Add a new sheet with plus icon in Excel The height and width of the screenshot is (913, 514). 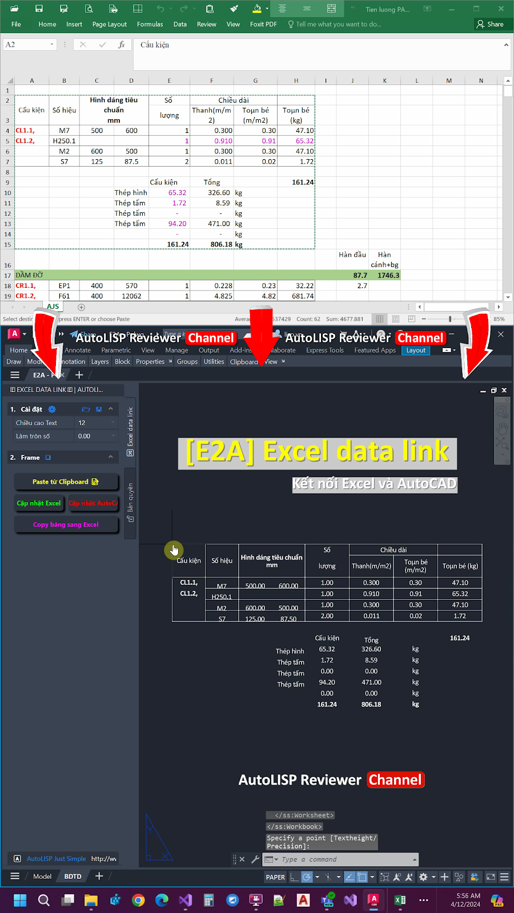(81, 307)
